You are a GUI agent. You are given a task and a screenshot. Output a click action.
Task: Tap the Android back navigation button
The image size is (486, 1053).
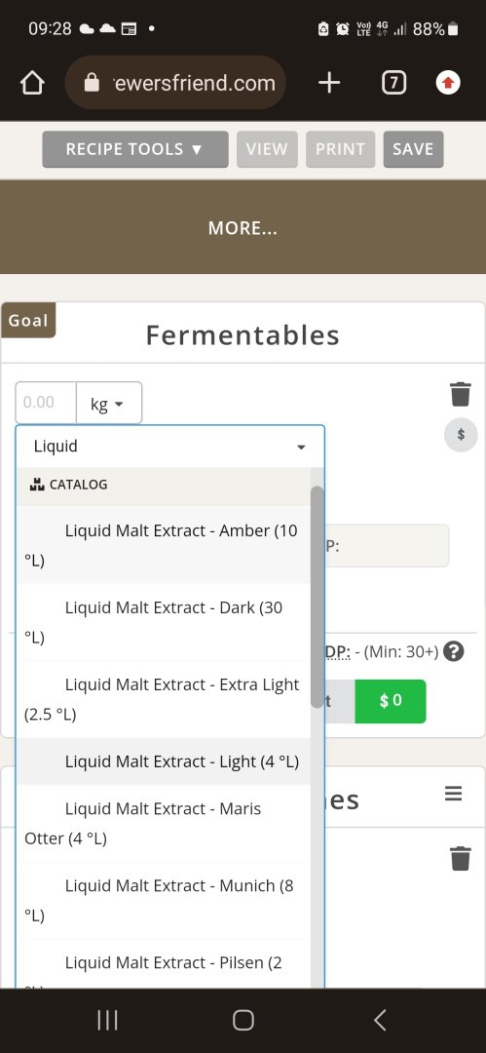point(380,1020)
